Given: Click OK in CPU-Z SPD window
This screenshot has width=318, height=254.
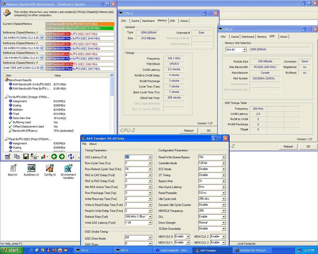Looking at the screenshot, I should tap(308, 146).
